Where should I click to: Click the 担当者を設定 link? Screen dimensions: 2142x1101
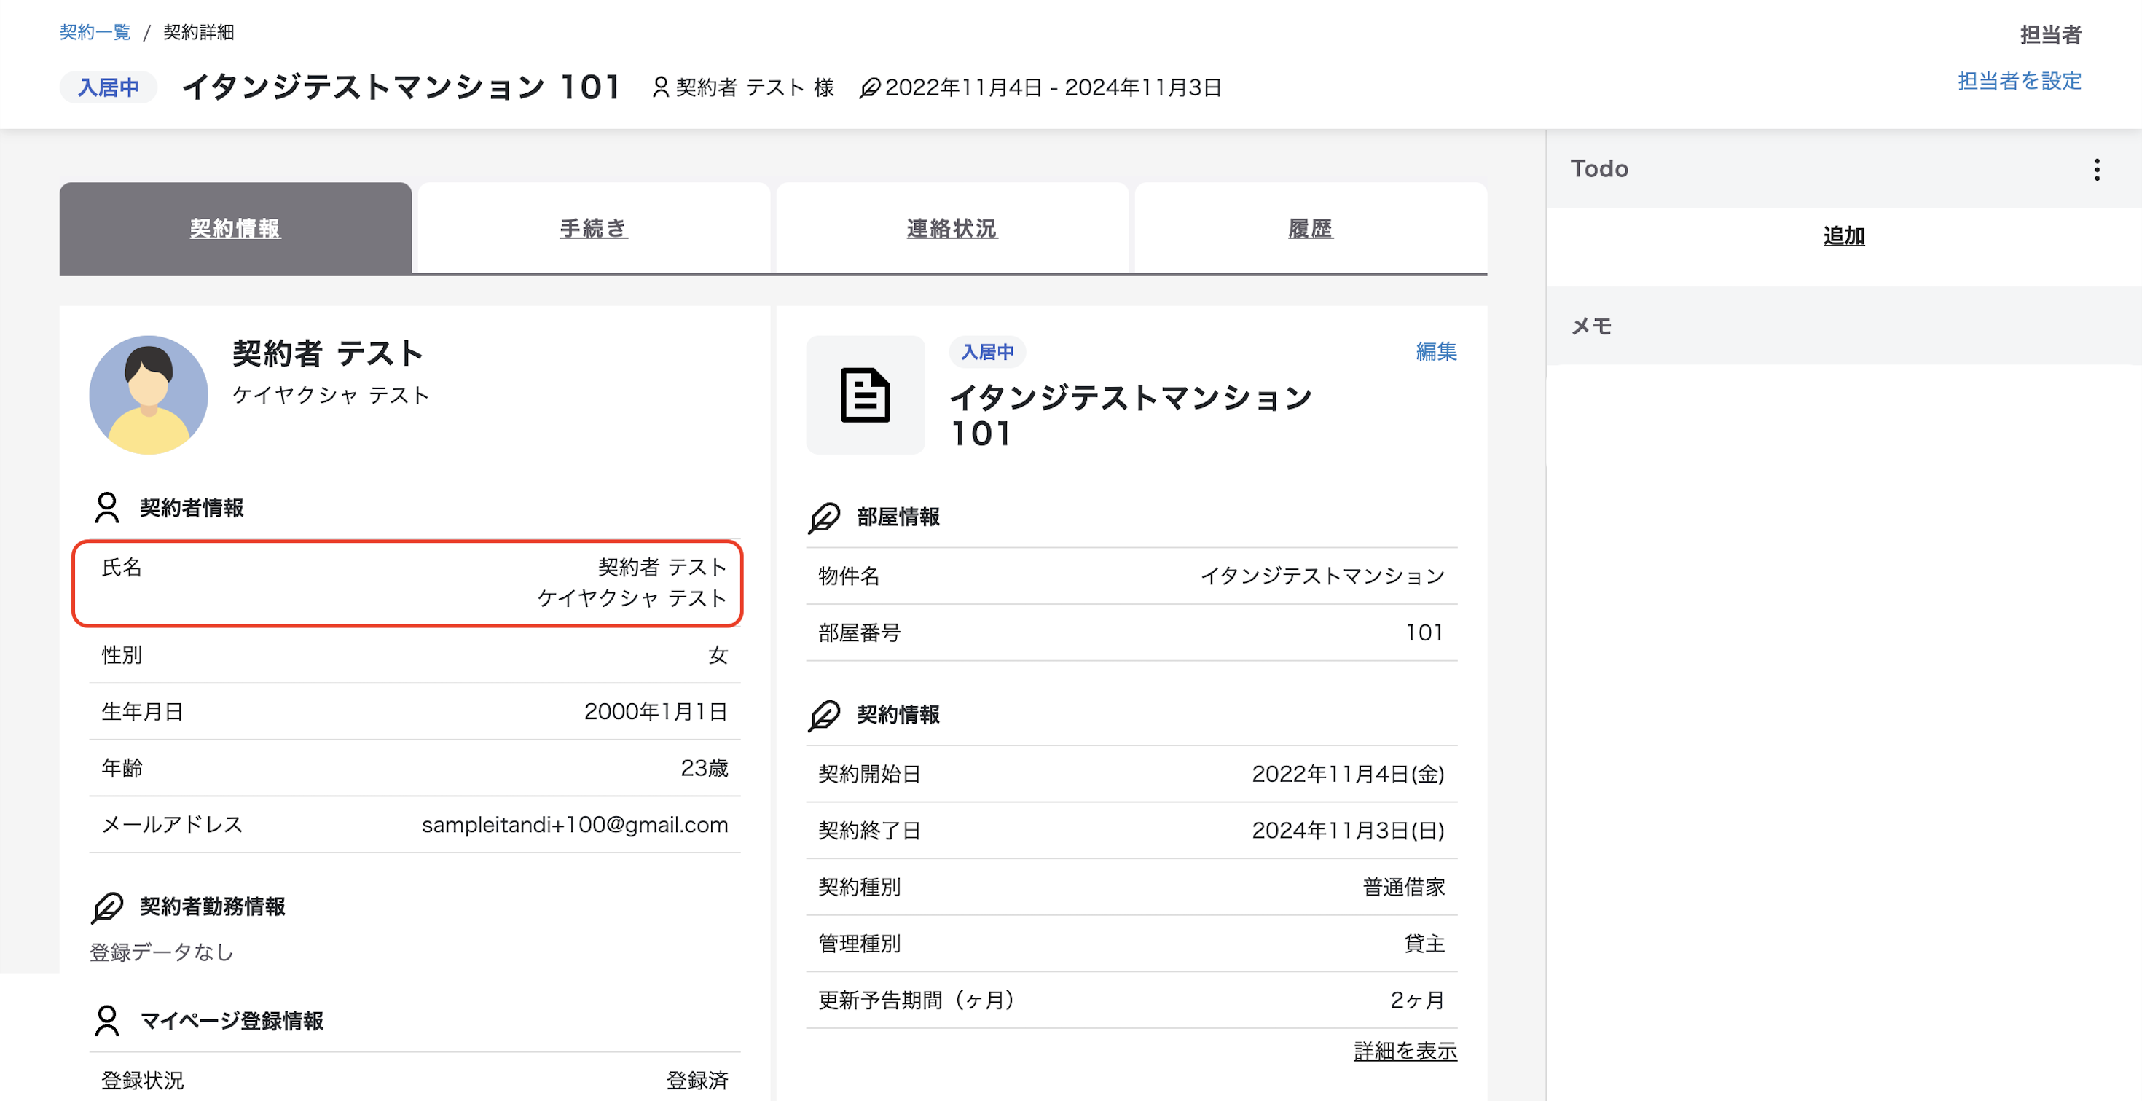point(2019,81)
